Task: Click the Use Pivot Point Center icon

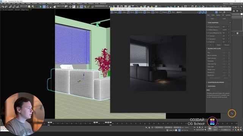Action: tap(66, 7)
